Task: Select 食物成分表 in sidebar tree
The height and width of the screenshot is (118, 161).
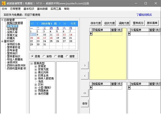Action: (14, 44)
